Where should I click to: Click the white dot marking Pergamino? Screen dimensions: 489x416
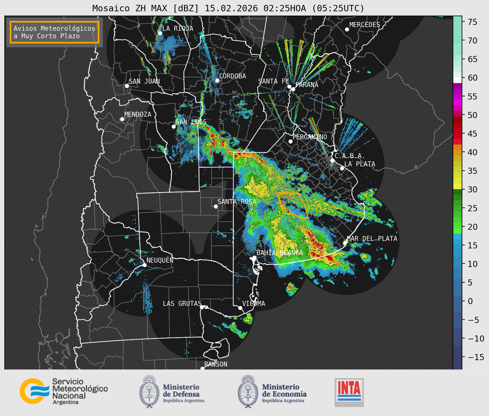tap(290, 141)
